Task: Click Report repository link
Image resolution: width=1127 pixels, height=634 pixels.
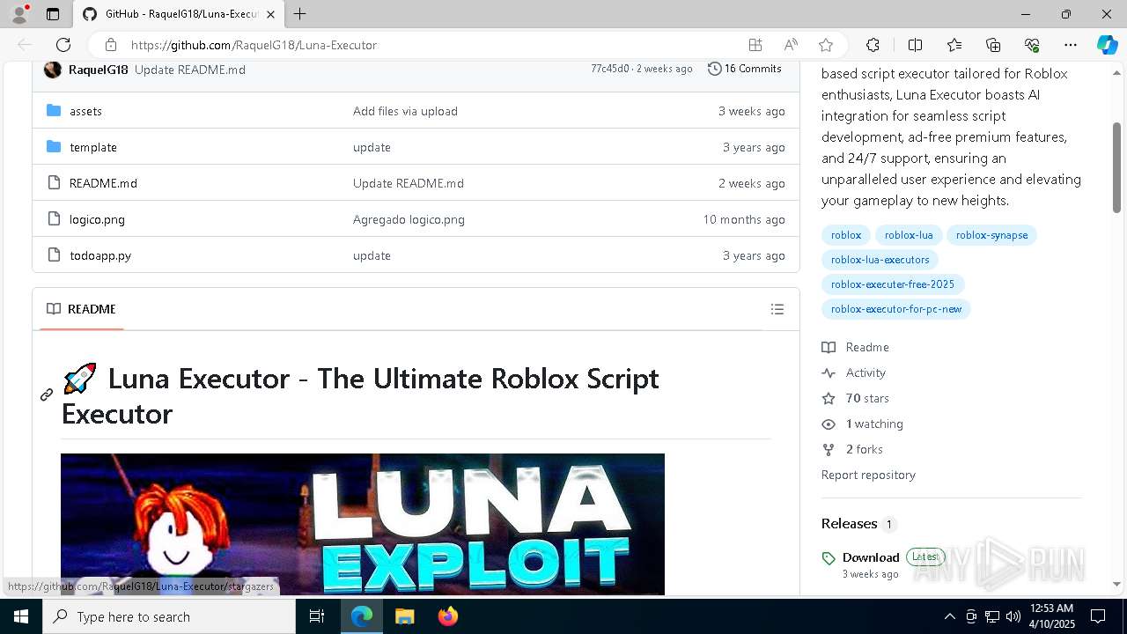Action: [868, 475]
